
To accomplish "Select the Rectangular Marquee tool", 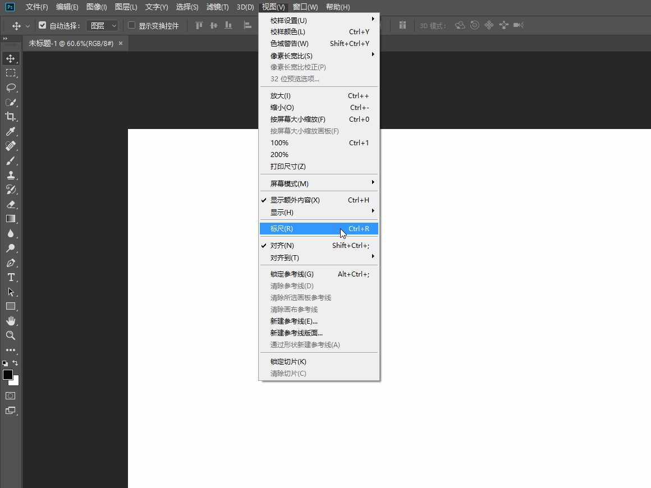I will 11,73.
